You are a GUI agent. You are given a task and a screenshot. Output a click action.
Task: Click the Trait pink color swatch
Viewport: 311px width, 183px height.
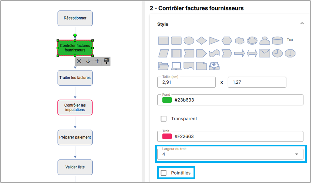point(167,136)
